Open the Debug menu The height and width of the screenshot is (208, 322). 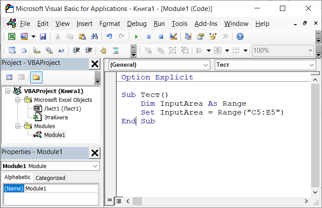pos(137,24)
